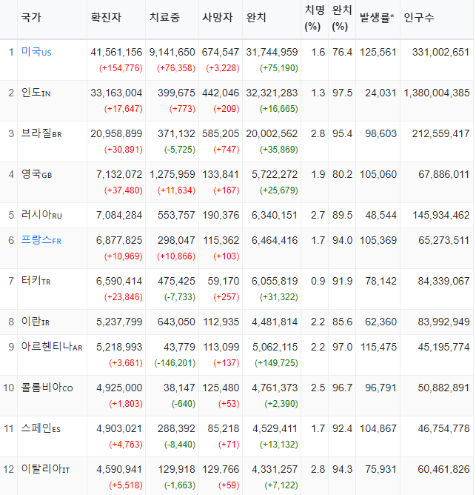Viewport: 476px width, 495px height.
Task: Select the 확진자 column header
Action: 106,17
